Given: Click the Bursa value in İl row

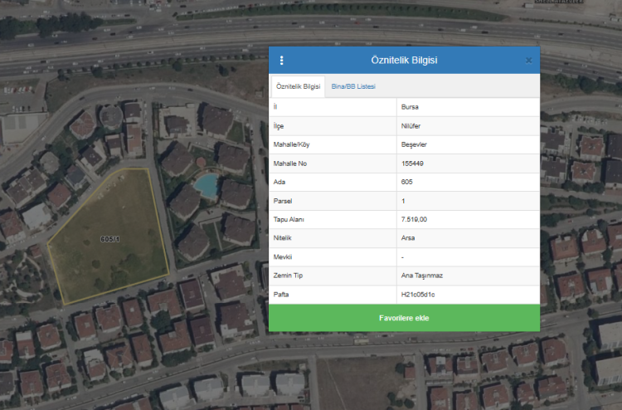Looking at the screenshot, I should click(410, 107).
